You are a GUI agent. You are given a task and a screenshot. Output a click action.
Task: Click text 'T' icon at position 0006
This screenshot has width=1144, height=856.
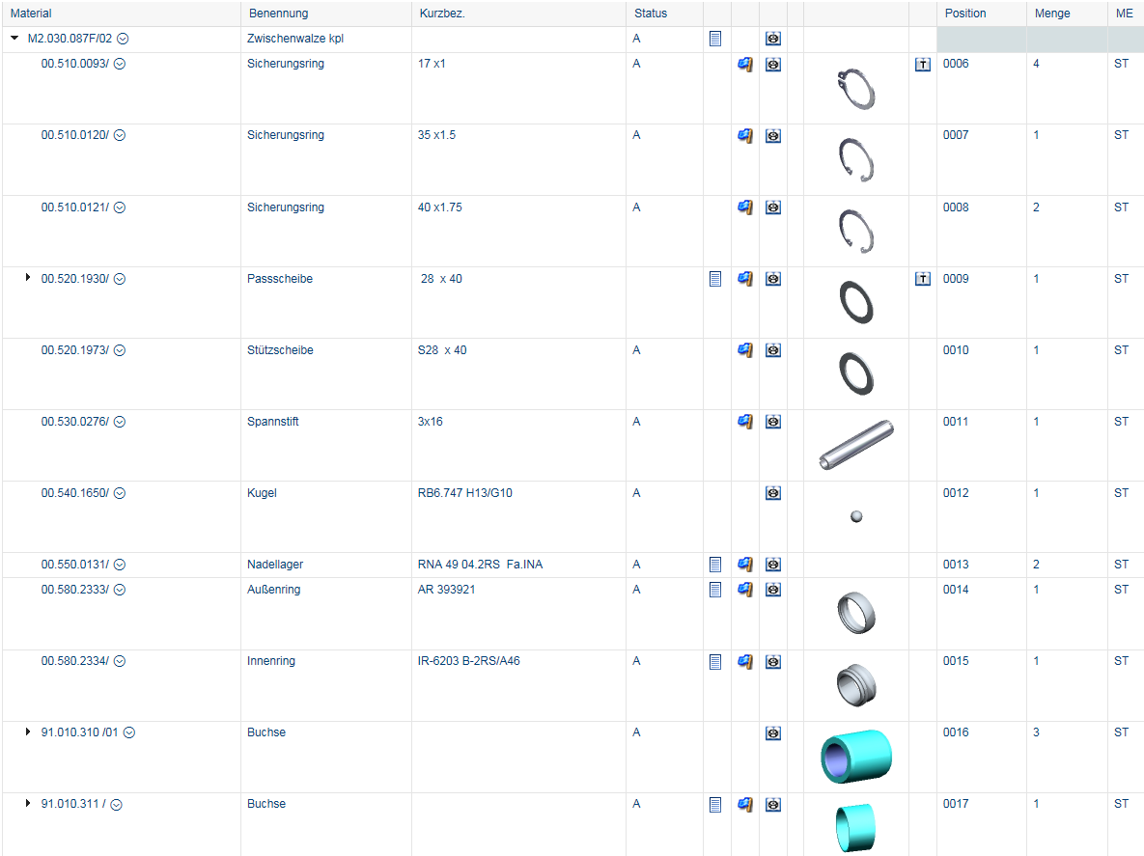coord(922,65)
